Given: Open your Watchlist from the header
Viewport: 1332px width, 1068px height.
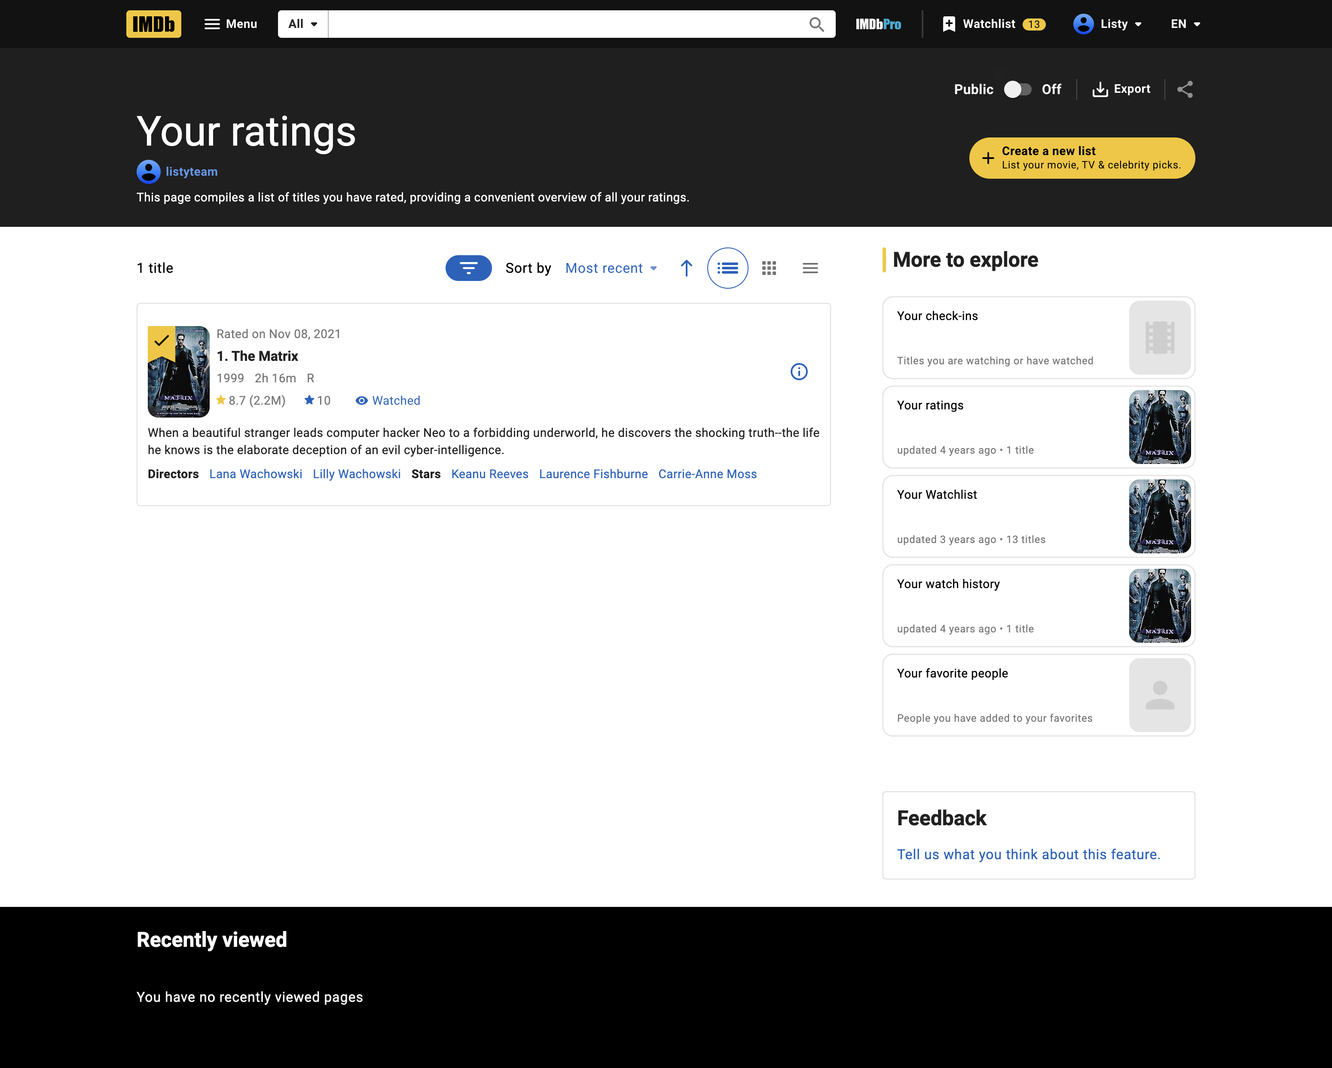Looking at the screenshot, I should click(x=989, y=24).
